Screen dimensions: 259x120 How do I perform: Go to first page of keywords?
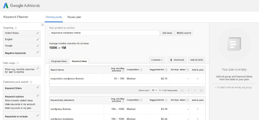pyautogui.click(x=182, y=90)
